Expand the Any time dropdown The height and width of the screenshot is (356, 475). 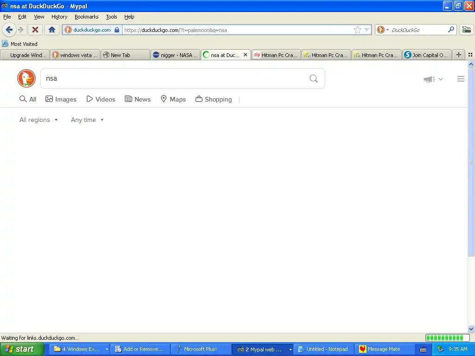pos(87,120)
